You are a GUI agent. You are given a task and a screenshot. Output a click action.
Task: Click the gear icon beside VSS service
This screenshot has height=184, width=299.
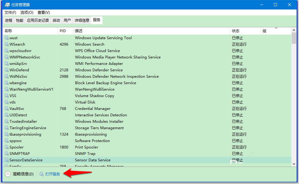6,96
